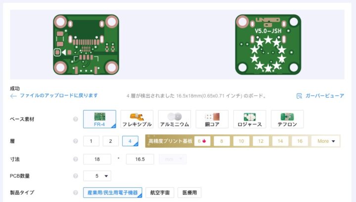Screen dimensions: 356x202
Task: Click help icon beside 層 label
Action: point(75,141)
